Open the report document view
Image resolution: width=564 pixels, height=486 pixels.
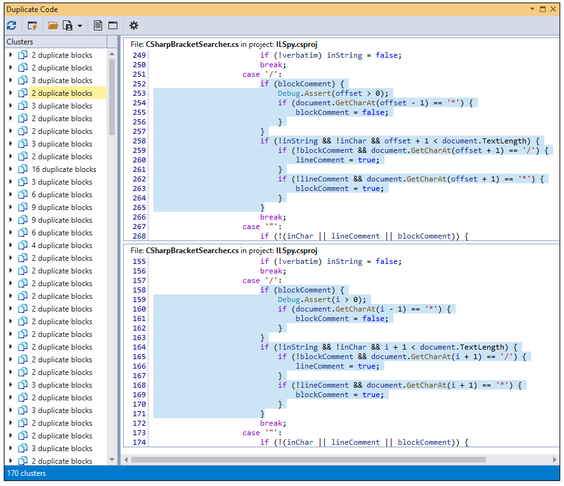click(x=98, y=25)
